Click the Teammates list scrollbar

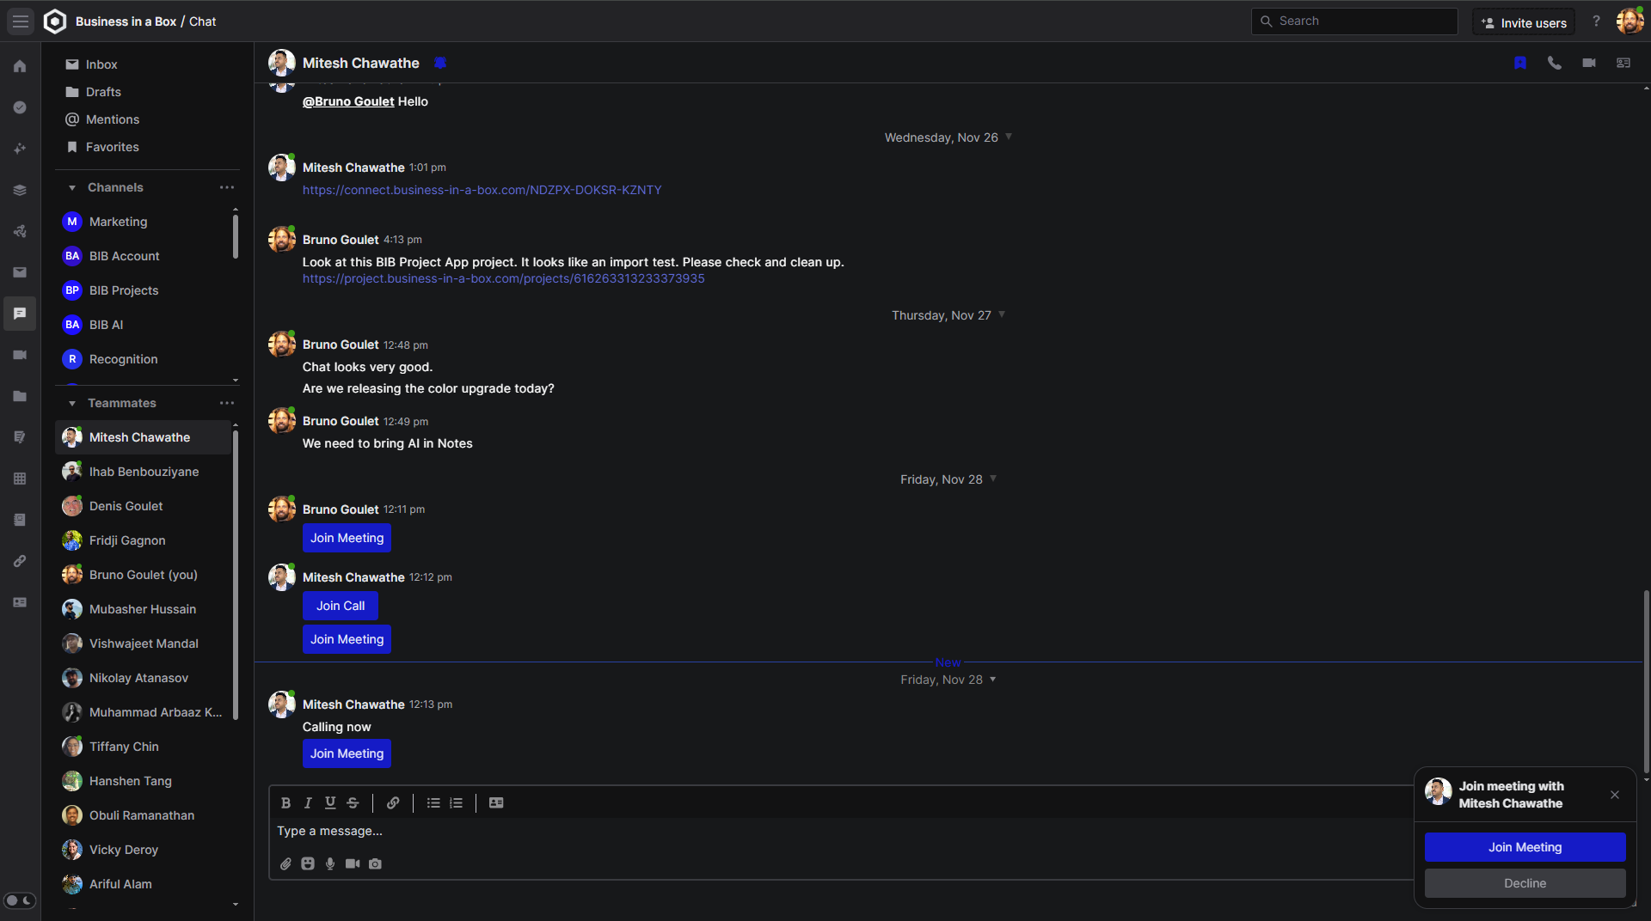235,575
